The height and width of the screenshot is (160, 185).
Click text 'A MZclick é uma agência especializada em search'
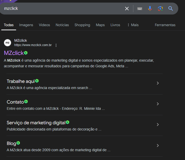(x=47, y=88)
